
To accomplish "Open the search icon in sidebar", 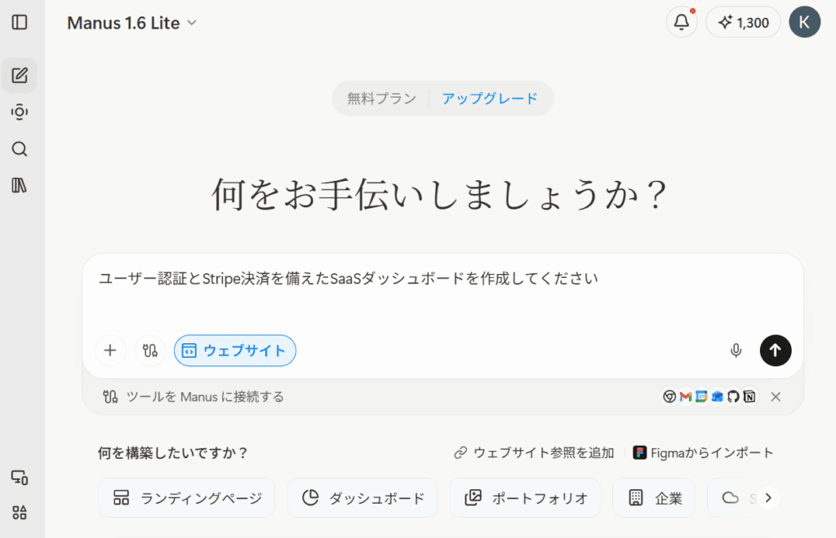I will pyautogui.click(x=20, y=149).
